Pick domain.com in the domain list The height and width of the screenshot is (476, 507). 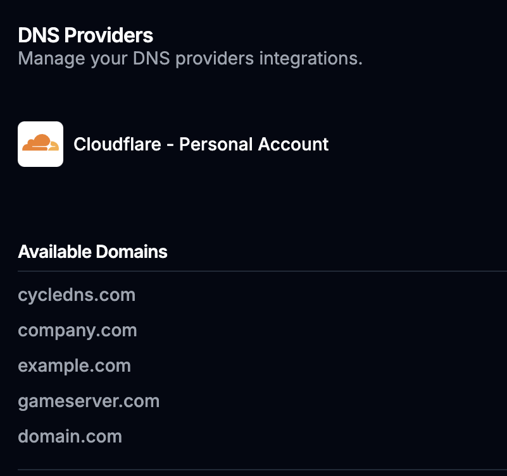(x=70, y=436)
